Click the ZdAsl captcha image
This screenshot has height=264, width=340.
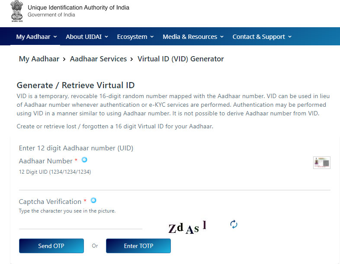coord(187,227)
